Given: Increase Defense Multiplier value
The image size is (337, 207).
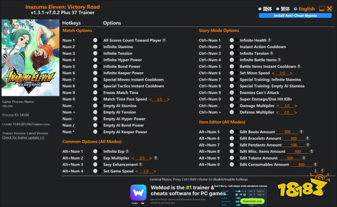Looking at the screenshot, I should coord(295,112).
